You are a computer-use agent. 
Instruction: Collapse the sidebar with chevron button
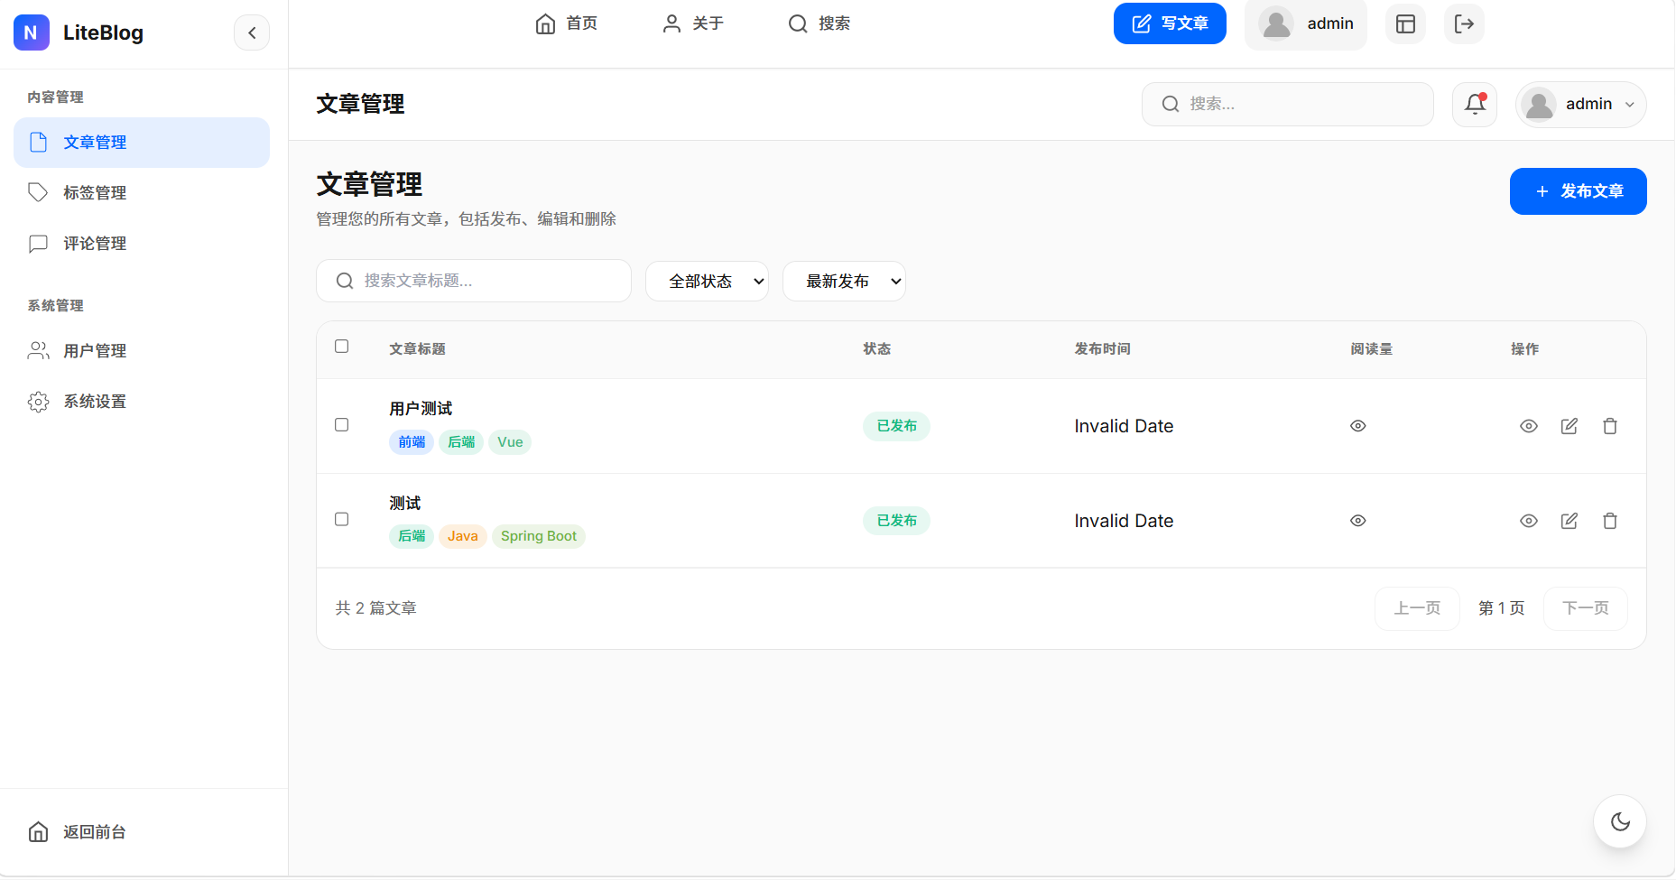pyautogui.click(x=252, y=33)
